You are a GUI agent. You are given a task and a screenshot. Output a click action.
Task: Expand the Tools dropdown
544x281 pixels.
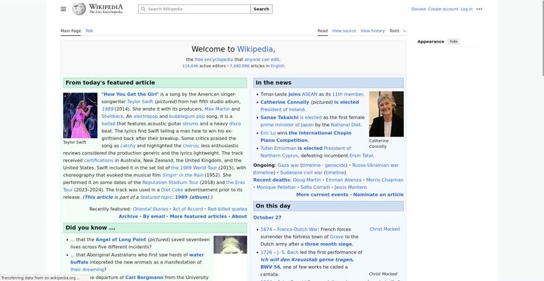[x=397, y=31]
